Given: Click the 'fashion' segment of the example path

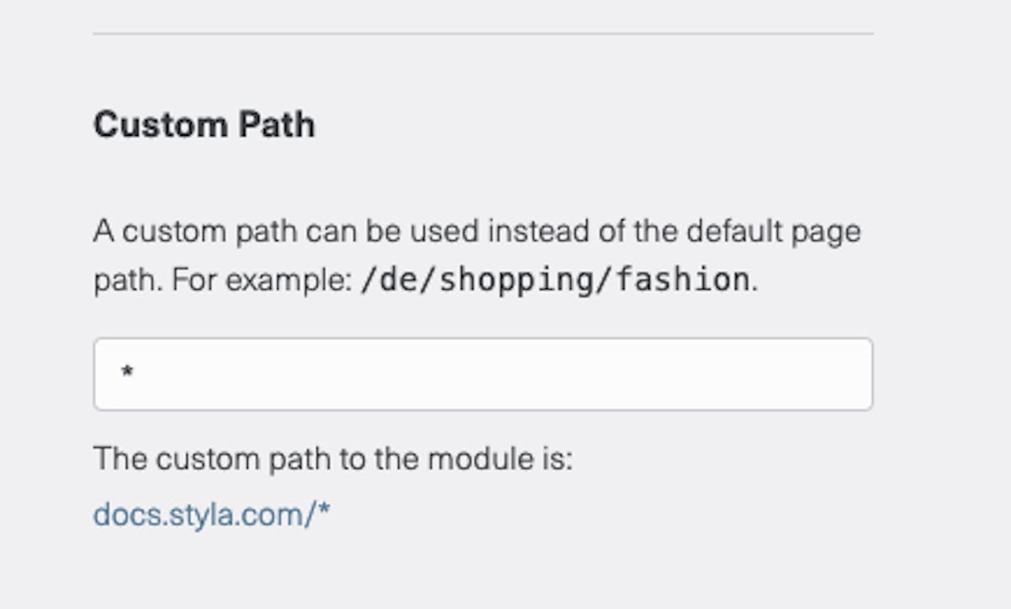Looking at the screenshot, I should 682,280.
